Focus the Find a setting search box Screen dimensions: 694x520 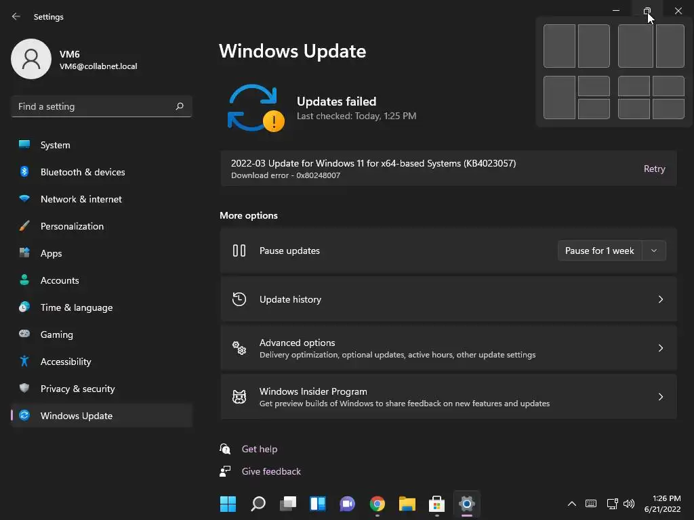(102, 106)
